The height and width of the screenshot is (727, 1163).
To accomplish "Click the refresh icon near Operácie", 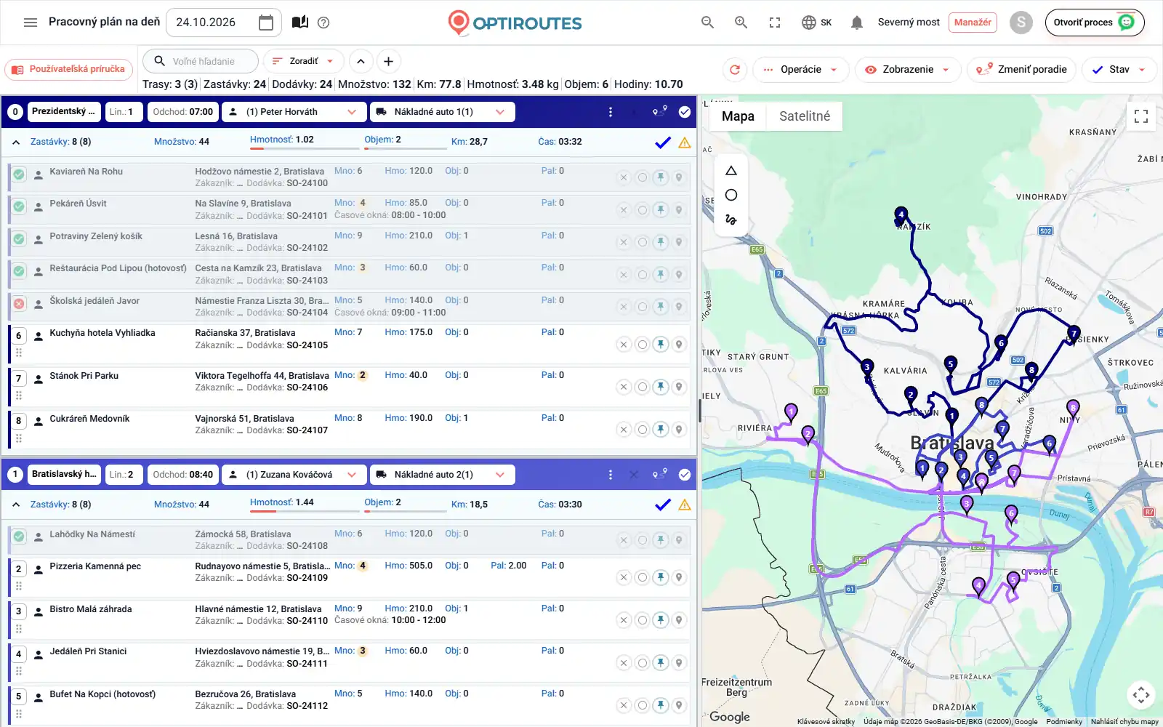I will [735, 70].
